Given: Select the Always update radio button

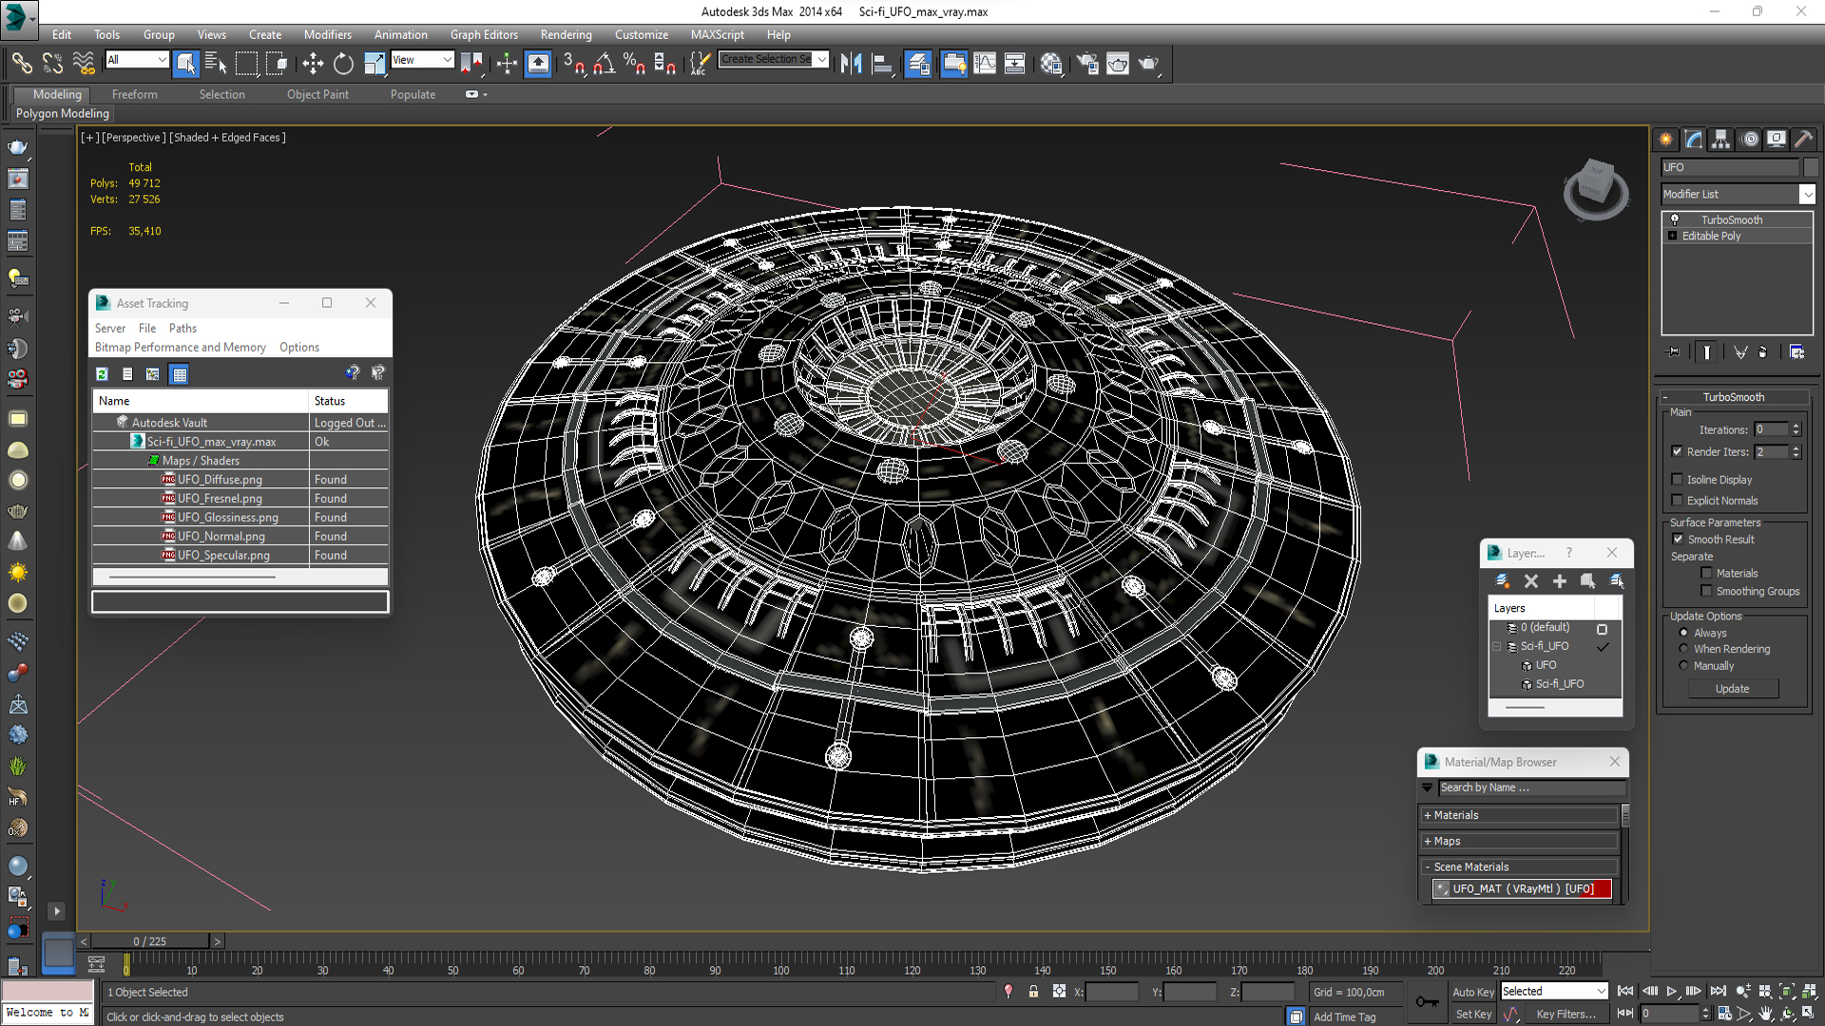Looking at the screenshot, I should pos(1683,633).
